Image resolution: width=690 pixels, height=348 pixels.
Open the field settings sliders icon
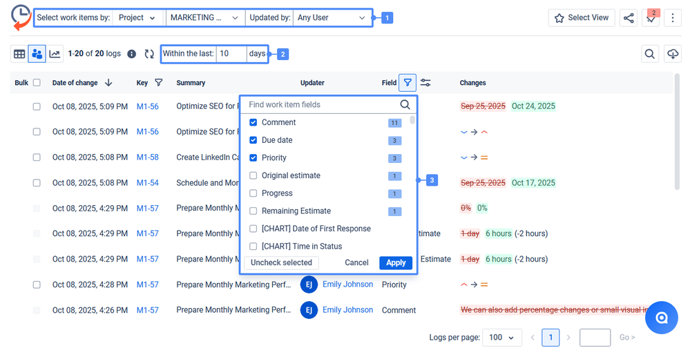[425, 83]
